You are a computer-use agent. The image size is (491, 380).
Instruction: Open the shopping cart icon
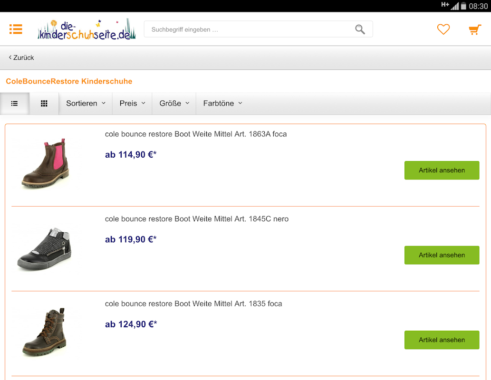[x=474, y=30]
